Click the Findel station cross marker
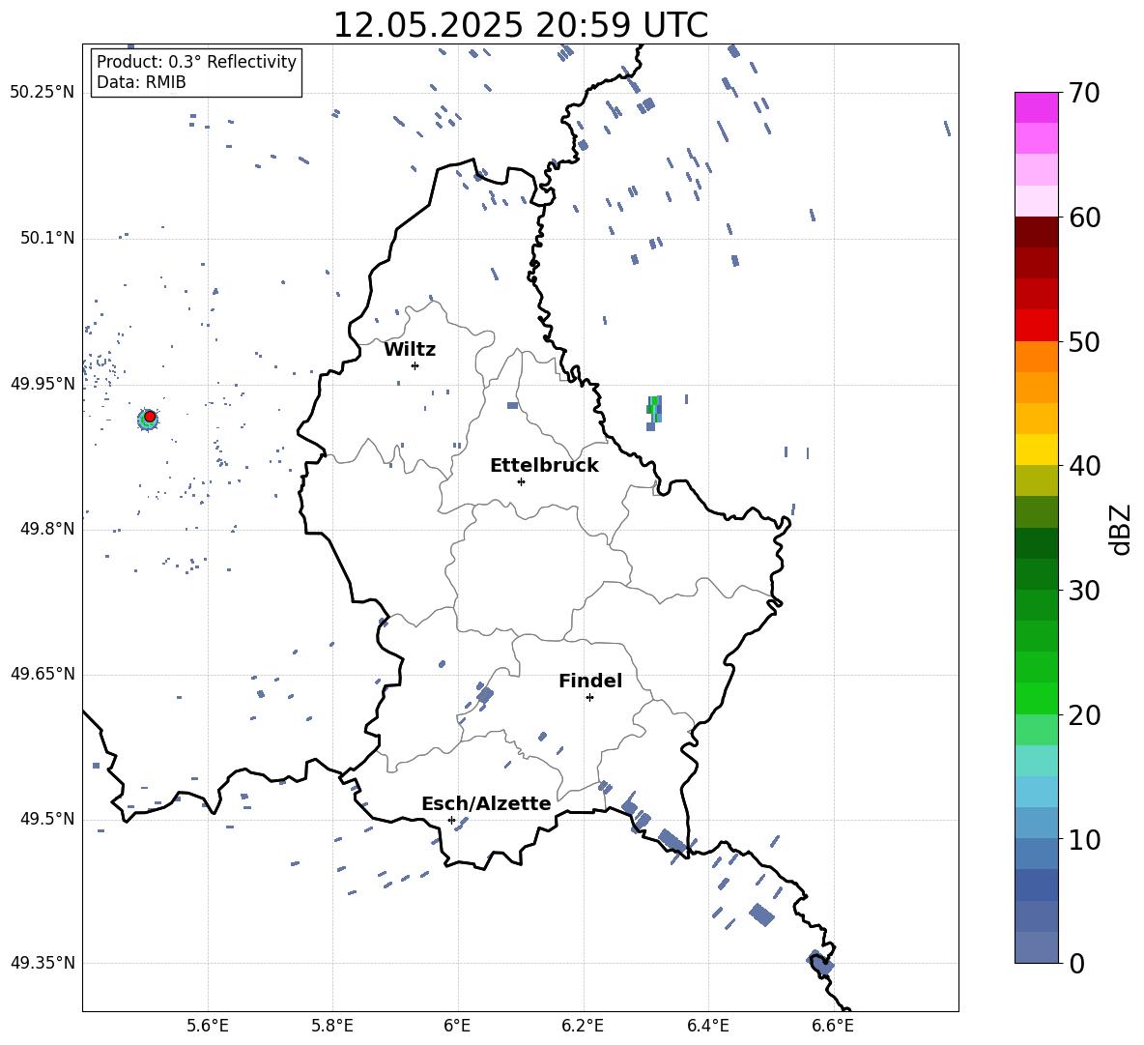1144x1045 pixels. (x=589, y=698)
